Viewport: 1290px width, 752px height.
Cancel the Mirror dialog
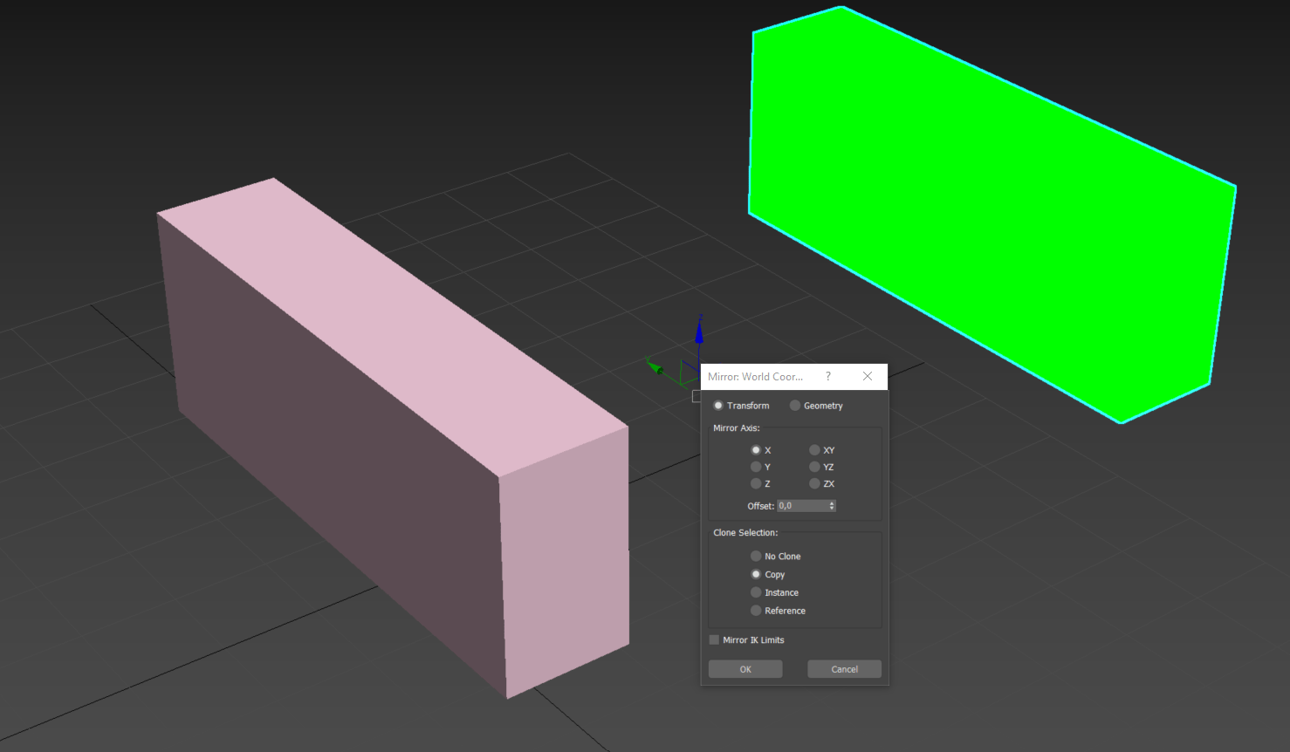[844, 669]
